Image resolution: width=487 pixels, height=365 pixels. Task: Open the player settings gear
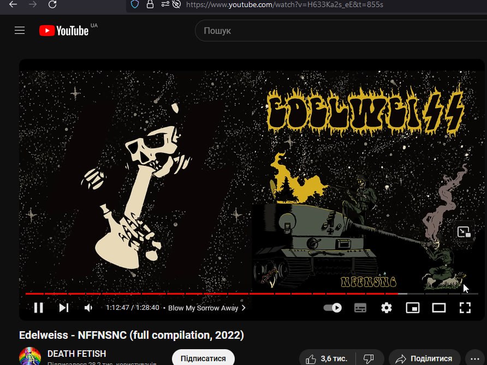coord(387,308)
